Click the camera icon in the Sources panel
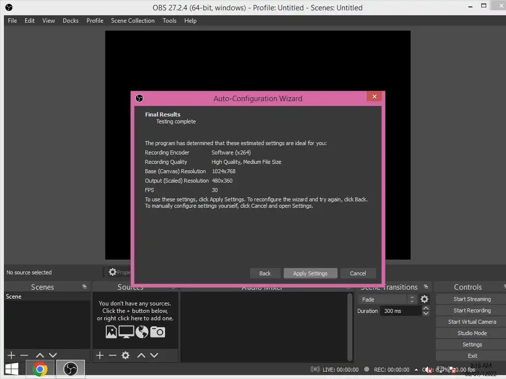Screen dimensions: 506x379 (x=158, y=332)
